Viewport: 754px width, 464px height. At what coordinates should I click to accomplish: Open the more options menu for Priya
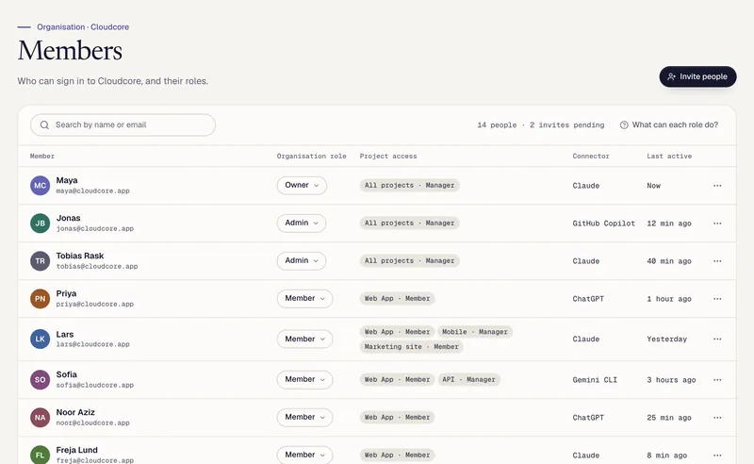point(717,299)
